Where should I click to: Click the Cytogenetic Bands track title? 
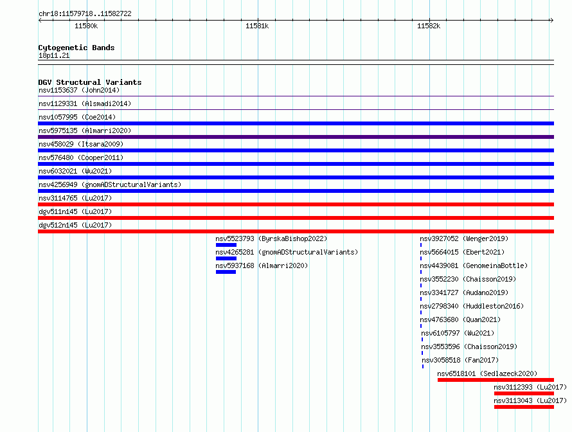tap(76, 48)
